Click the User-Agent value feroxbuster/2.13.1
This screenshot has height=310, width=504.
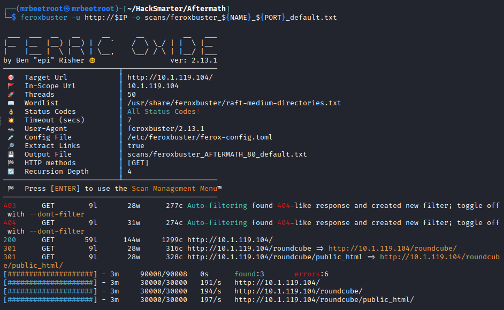[x=165, y=129]
